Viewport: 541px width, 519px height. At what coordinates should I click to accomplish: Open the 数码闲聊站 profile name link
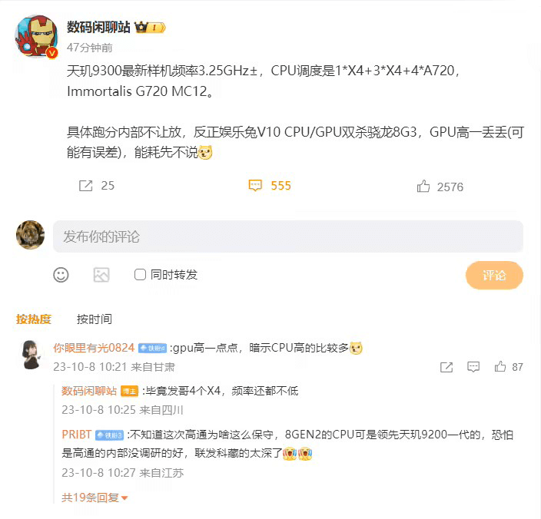(x=98, y=27)
